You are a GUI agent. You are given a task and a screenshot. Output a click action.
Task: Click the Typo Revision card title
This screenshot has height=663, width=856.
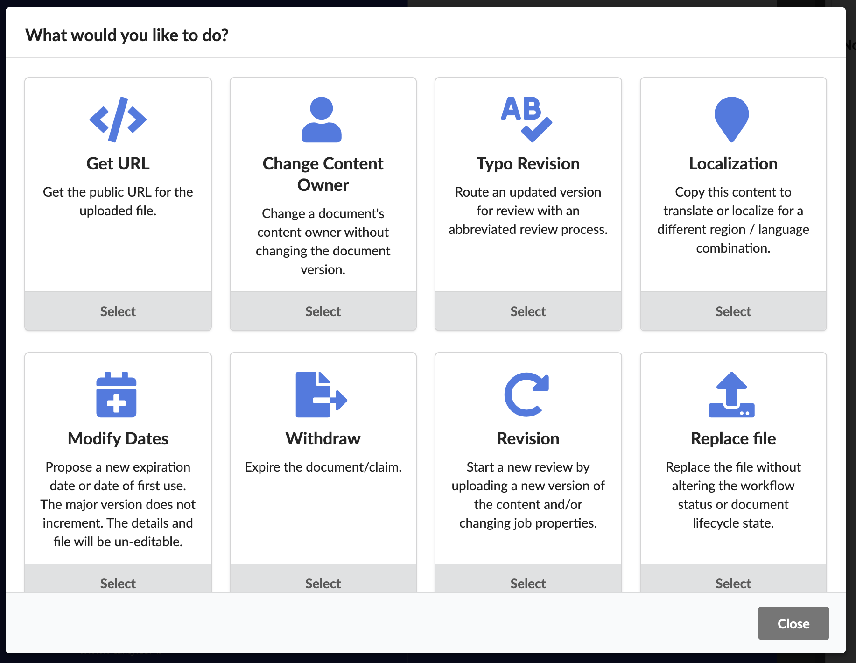click(528, 164)
